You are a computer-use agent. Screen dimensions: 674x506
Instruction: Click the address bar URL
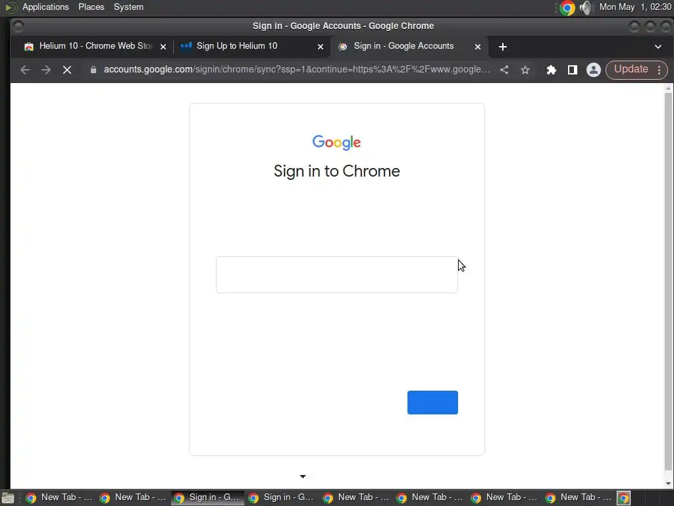(297, 70)
